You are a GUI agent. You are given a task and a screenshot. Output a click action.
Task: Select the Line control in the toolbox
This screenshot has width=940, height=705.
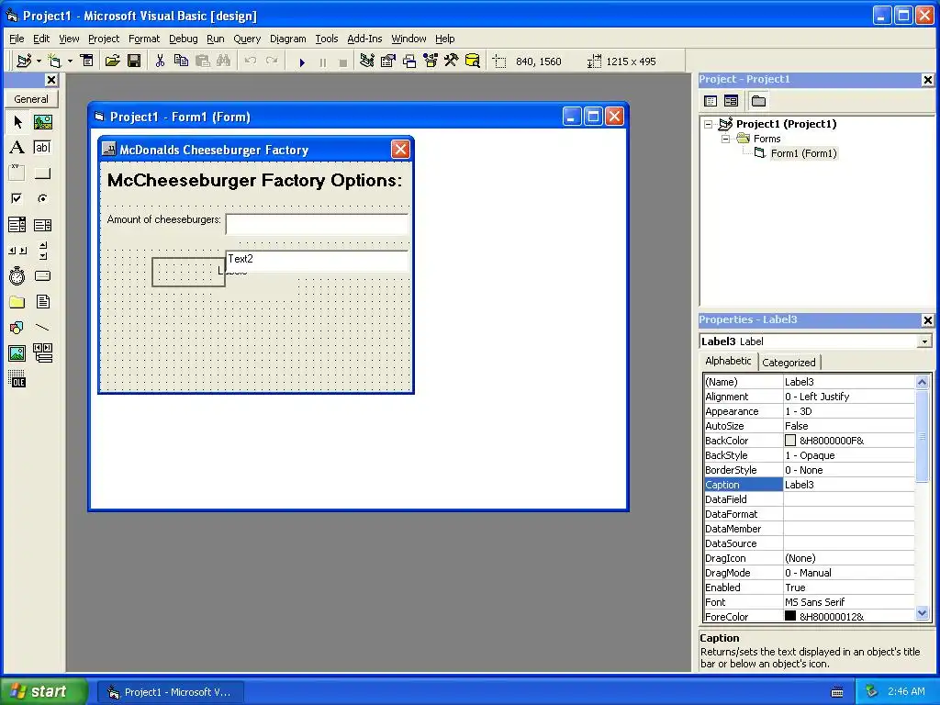(42, 328)
